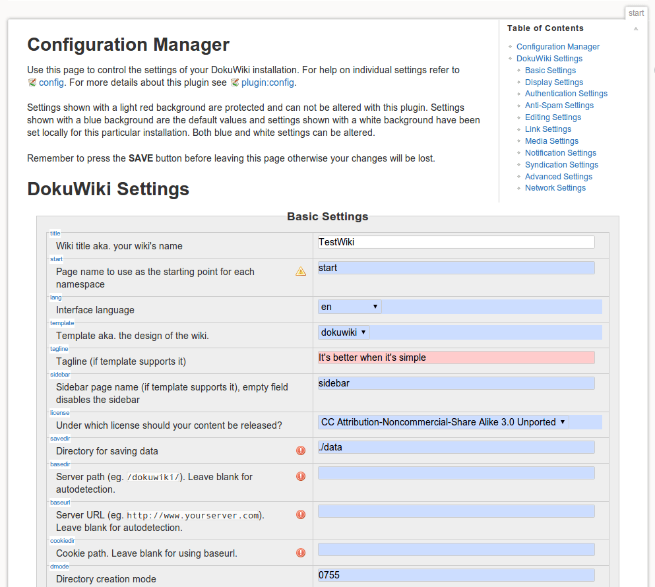Screen dimensions: 655x587
Task: Jump to DokuWiki Settings in the table of contents
Action: (549, 59)
